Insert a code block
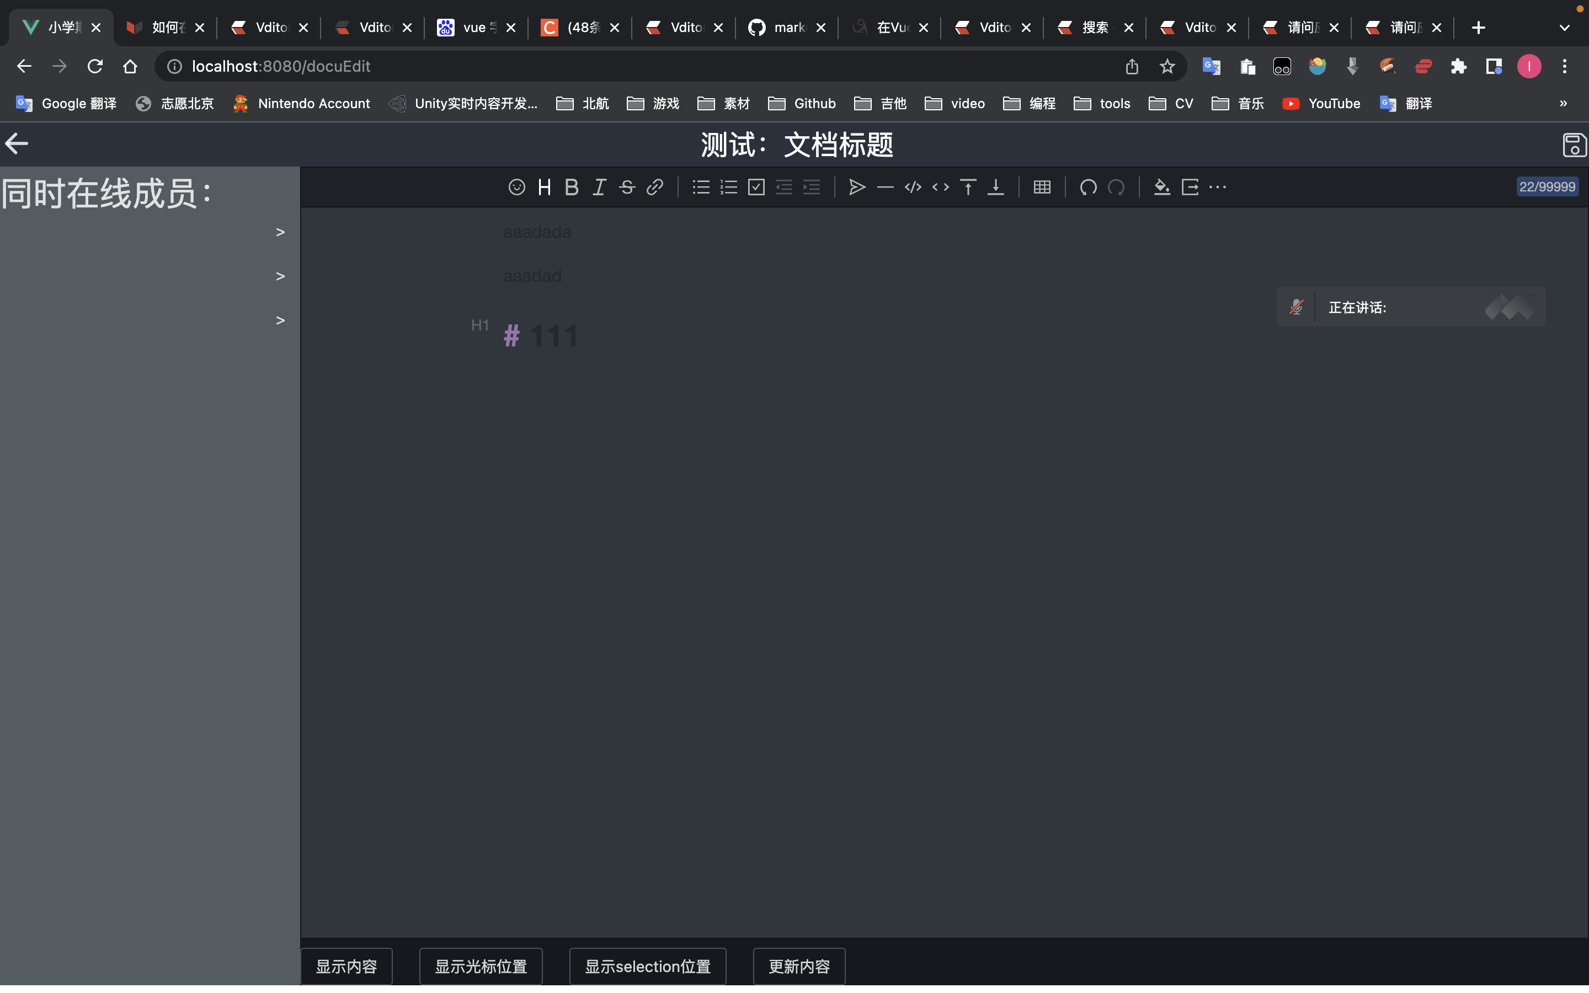This screenshot has height=993, width=1589. 912,187
